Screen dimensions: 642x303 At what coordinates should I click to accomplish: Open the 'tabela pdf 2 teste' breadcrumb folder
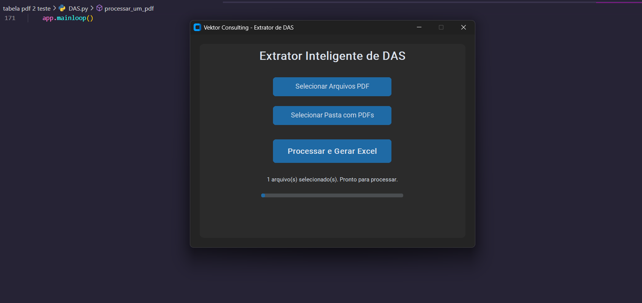pyautogui.click(x=27, y=8)
